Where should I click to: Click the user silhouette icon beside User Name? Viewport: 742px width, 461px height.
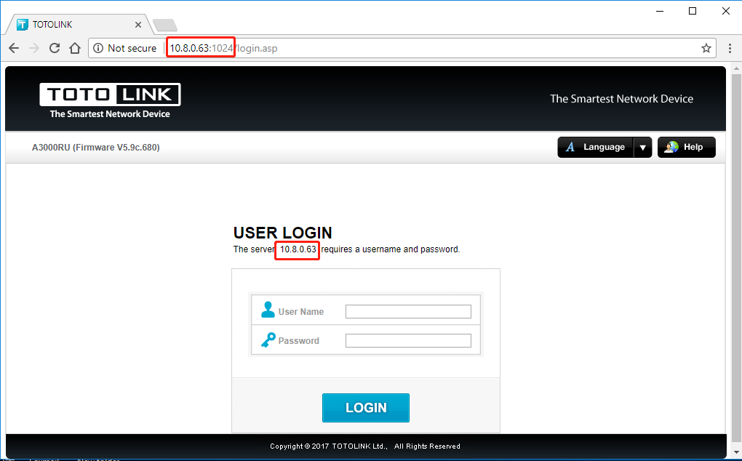[268, 310]
